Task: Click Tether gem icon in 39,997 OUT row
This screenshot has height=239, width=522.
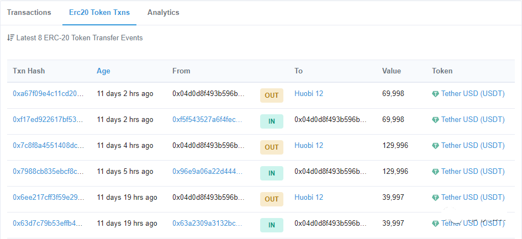Action: tap(436, 198)
